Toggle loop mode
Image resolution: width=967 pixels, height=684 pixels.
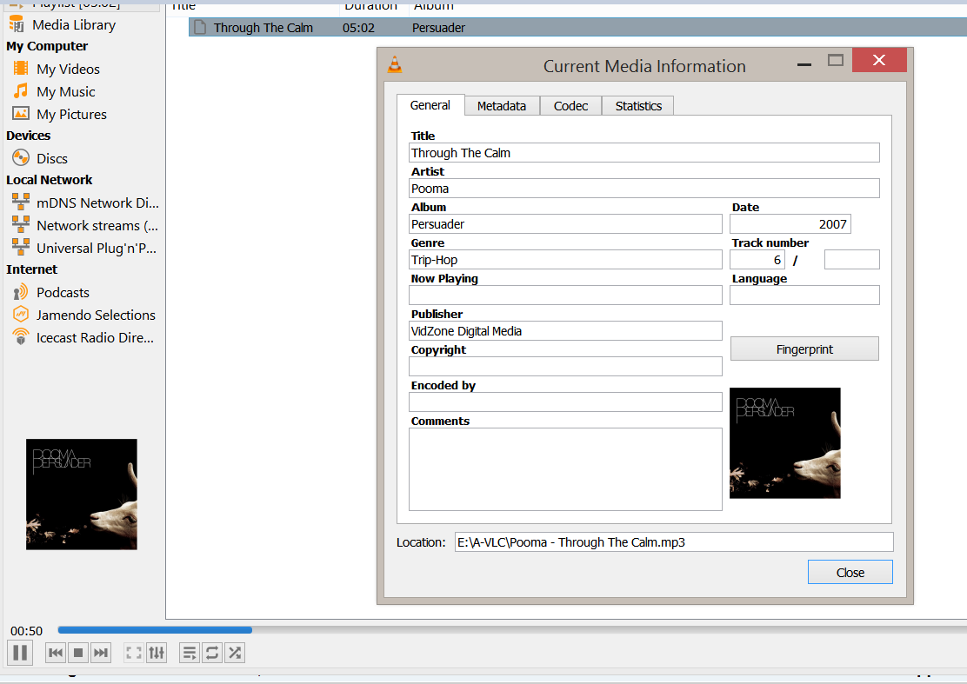(x=212, y=653)
